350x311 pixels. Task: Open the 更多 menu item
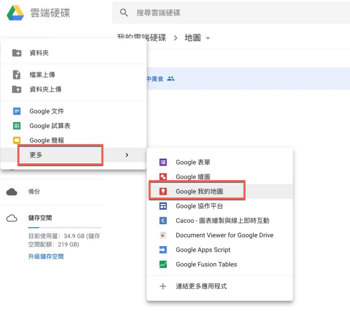(73, 155)
